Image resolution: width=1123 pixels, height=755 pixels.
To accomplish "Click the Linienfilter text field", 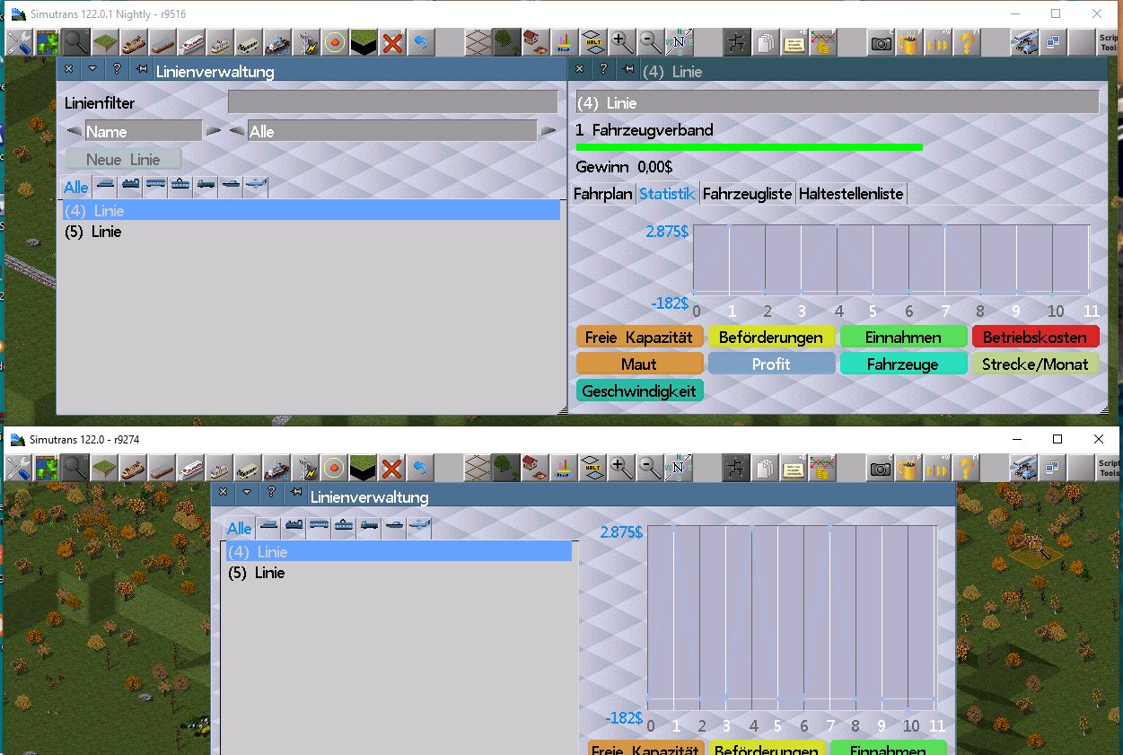I will (x=391, y=102).
